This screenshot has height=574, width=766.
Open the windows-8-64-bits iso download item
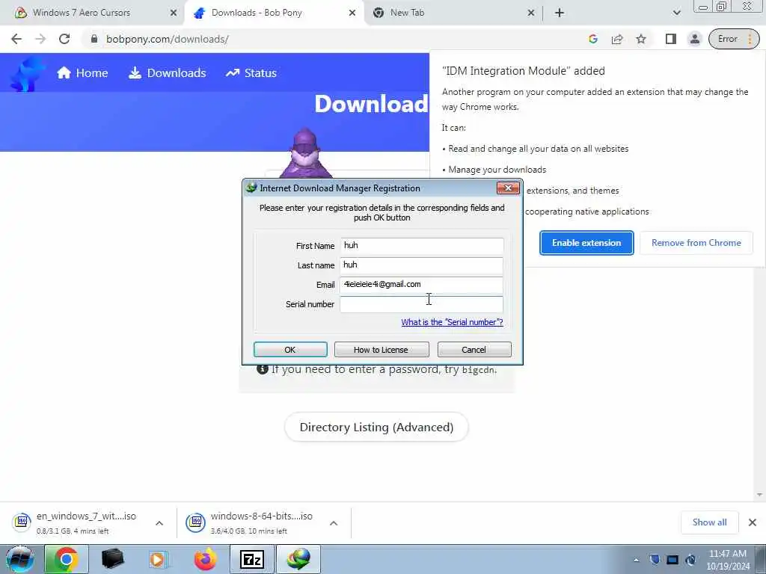tap(251, 522)
